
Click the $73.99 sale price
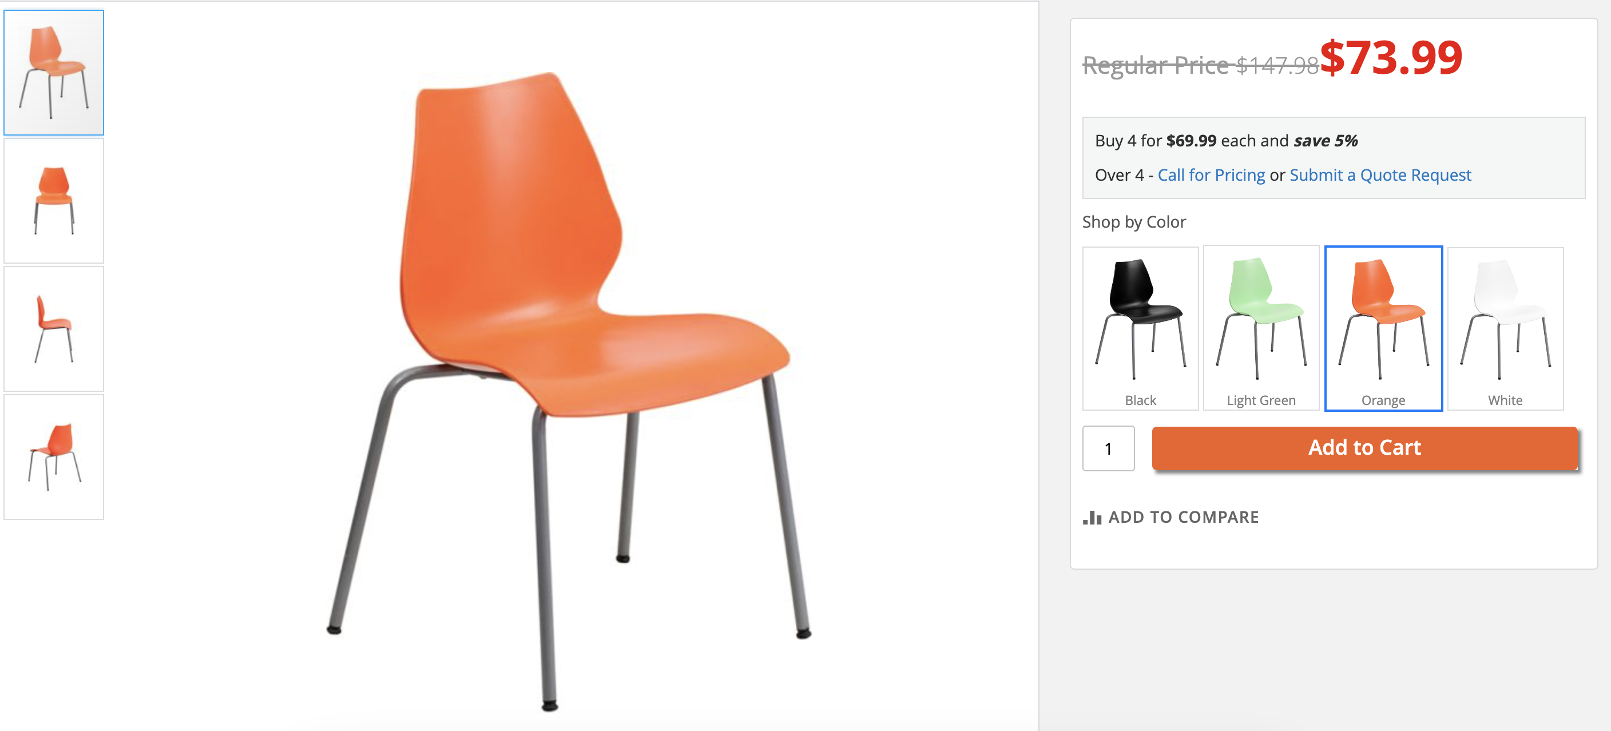click(1391, 58)
